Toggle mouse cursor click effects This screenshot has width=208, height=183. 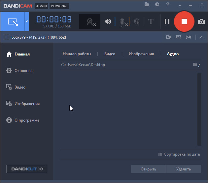coord(136,22)
